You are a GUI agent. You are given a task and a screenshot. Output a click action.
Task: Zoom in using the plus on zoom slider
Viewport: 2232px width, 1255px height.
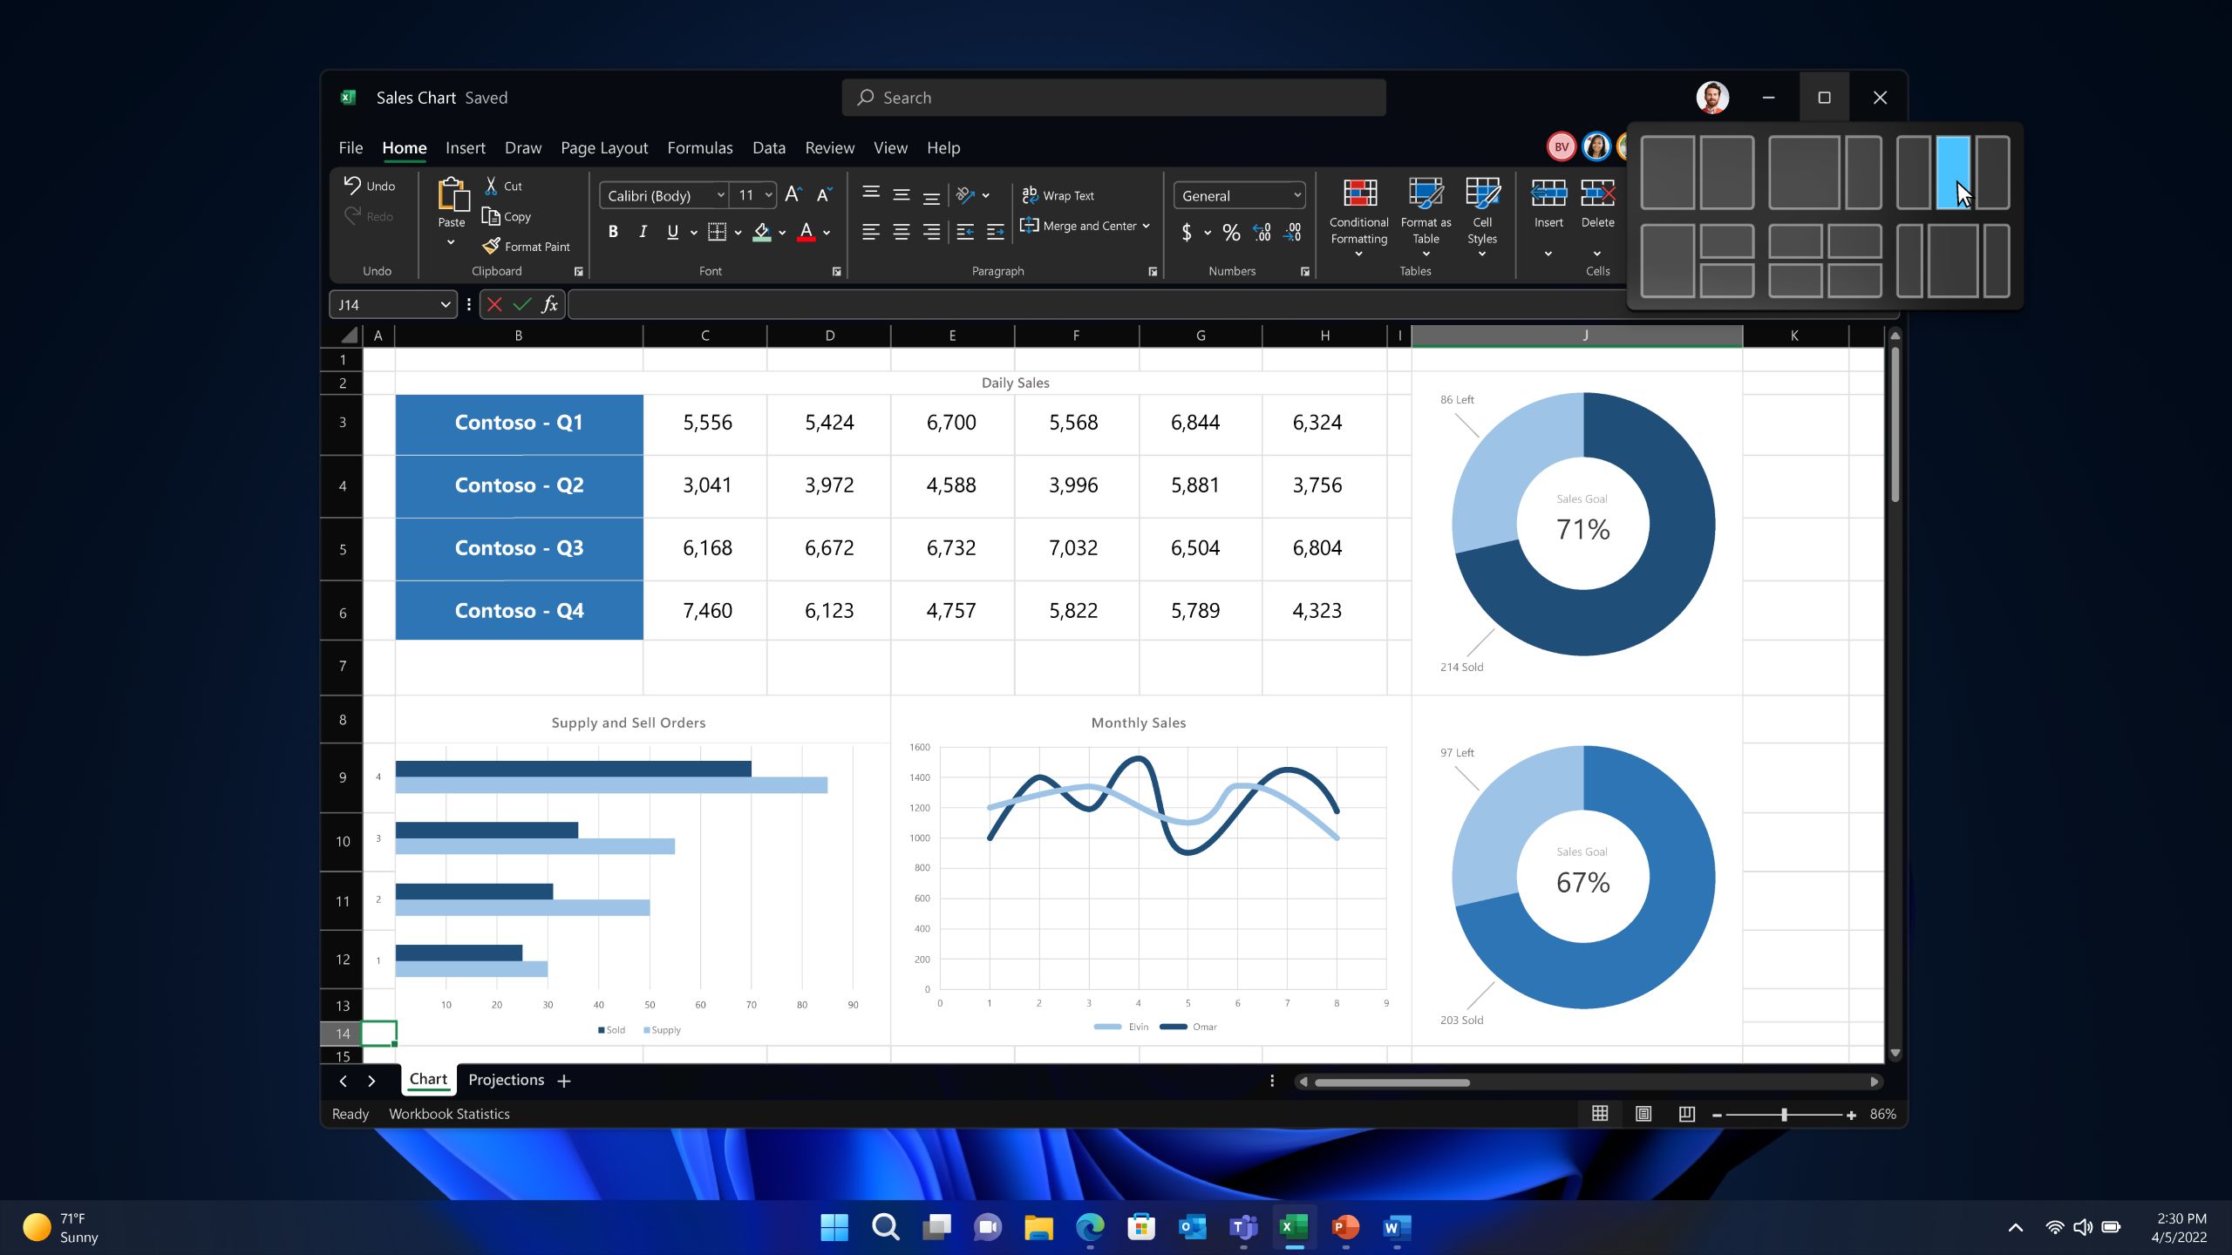coord(1850,1114)
